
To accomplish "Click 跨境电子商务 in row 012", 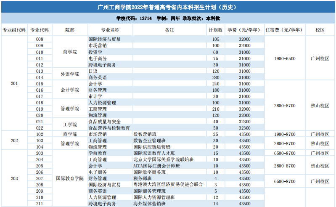I will coord(102,65).
